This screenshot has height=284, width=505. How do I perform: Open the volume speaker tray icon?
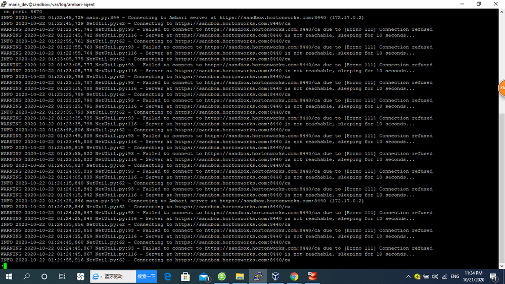435,276
